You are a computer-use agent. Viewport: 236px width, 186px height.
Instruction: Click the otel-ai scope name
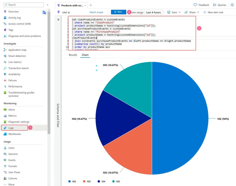click(x=66, y=12)
